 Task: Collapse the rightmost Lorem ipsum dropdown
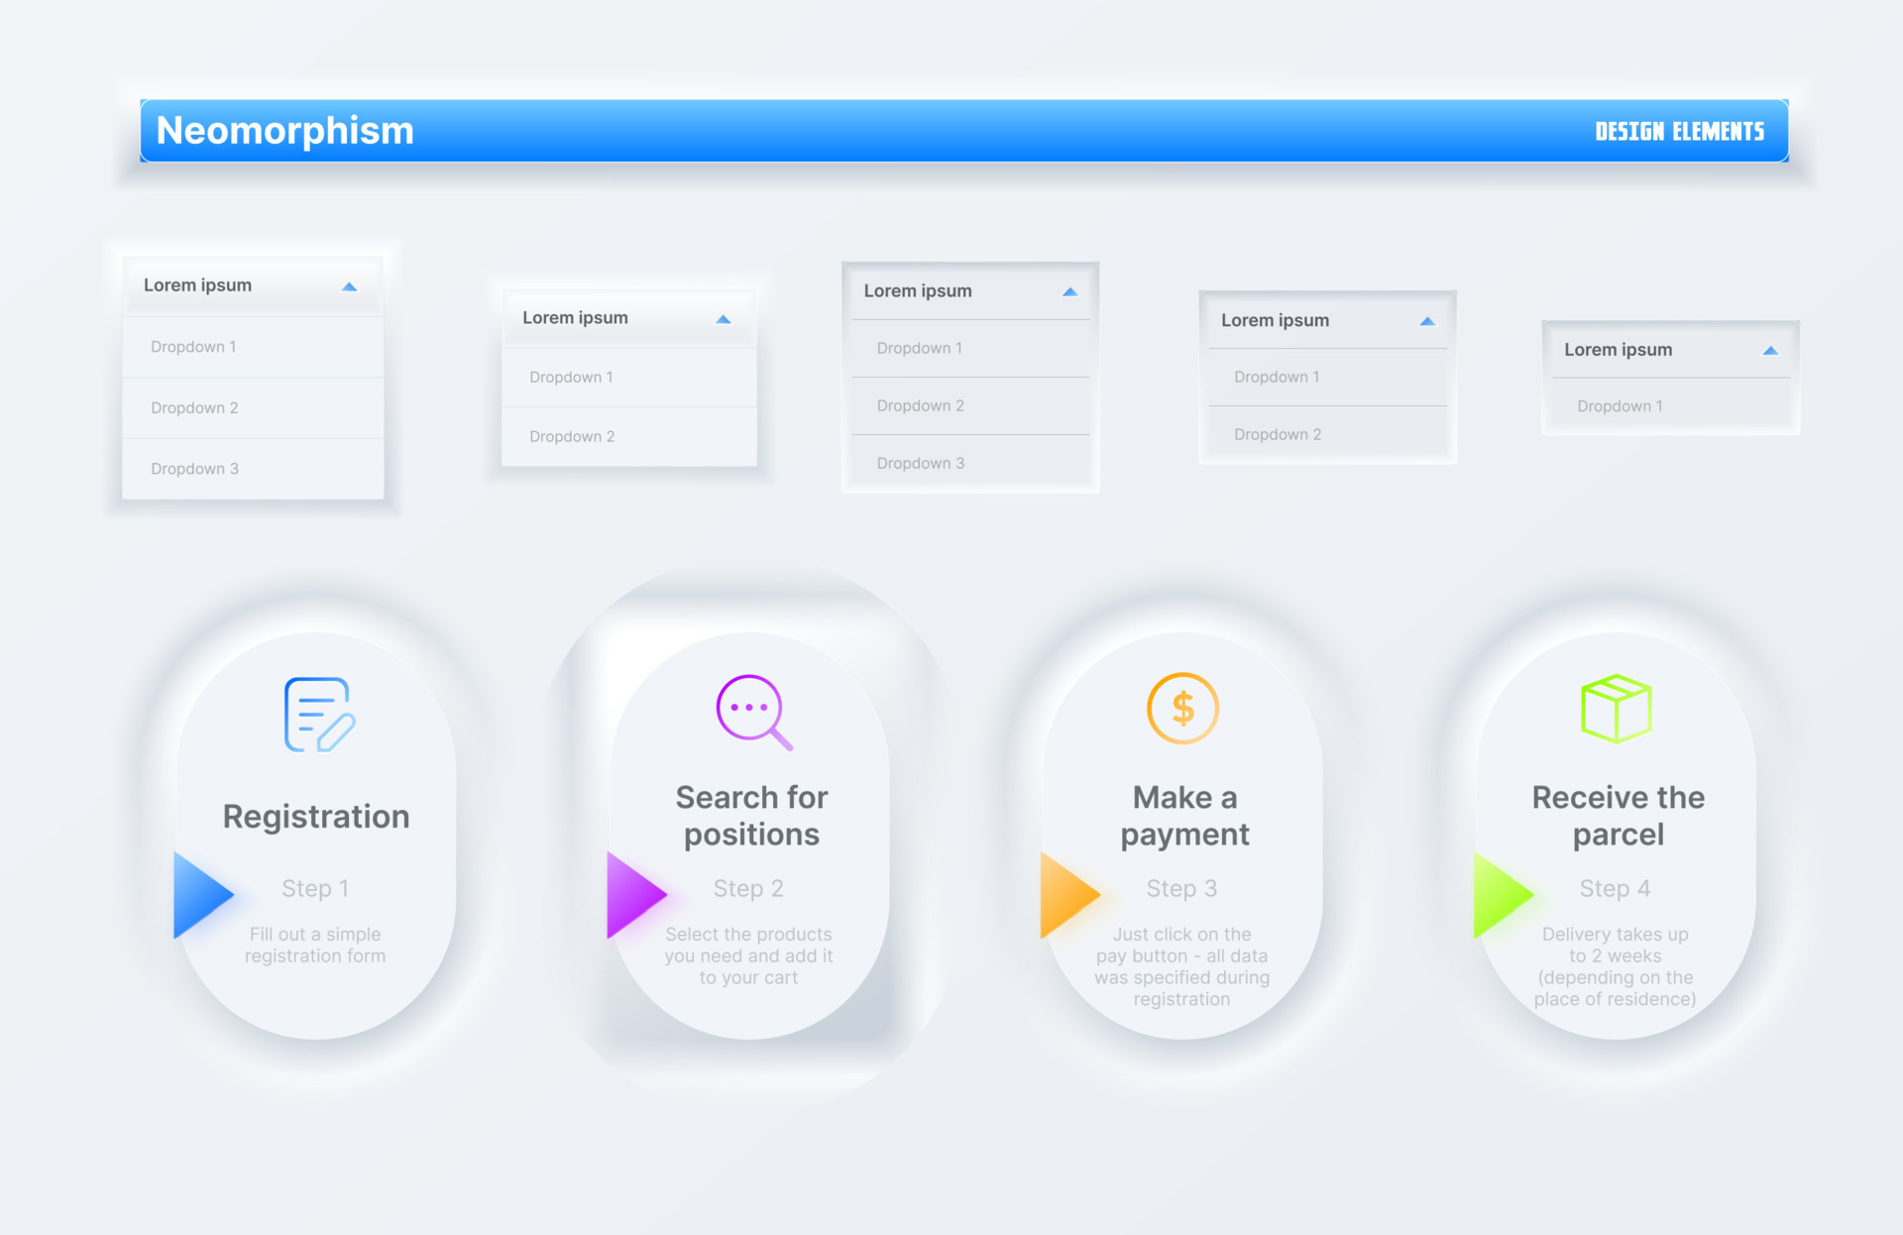click(x=1770, y=350)
